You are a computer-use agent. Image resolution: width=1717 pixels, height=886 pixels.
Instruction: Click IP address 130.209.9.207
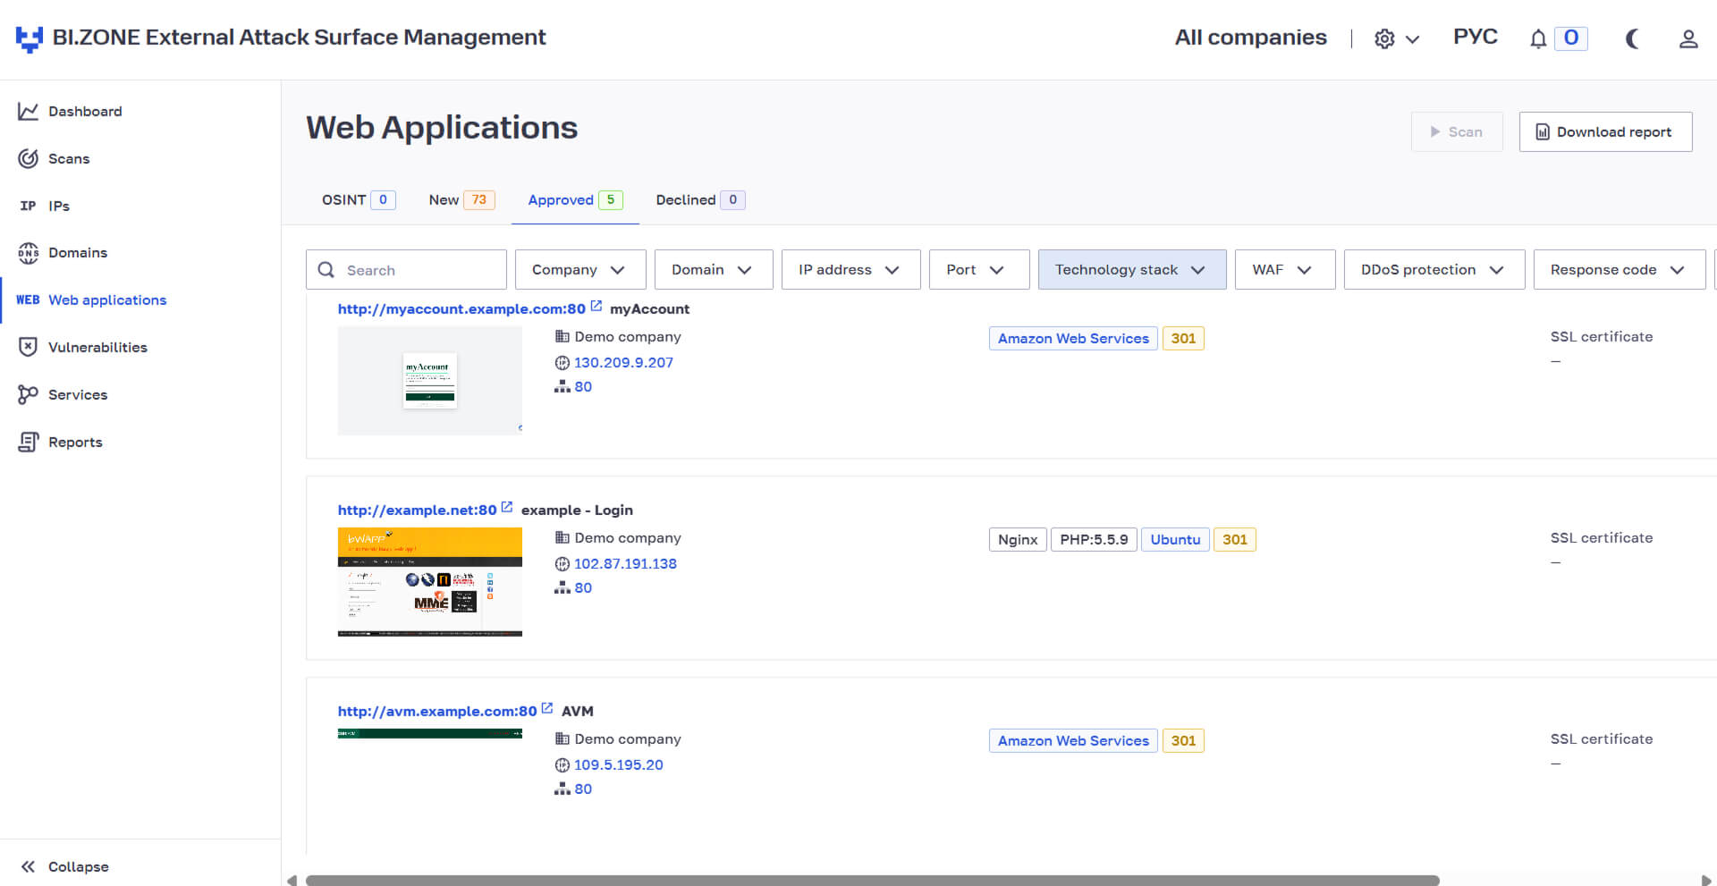[623, 363]
